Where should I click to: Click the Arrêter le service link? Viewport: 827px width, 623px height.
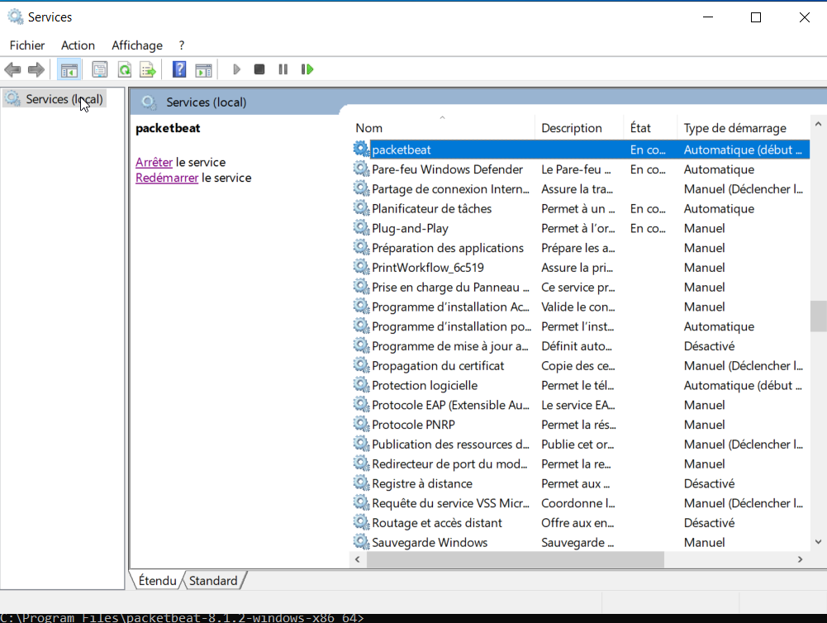[154, 162]
